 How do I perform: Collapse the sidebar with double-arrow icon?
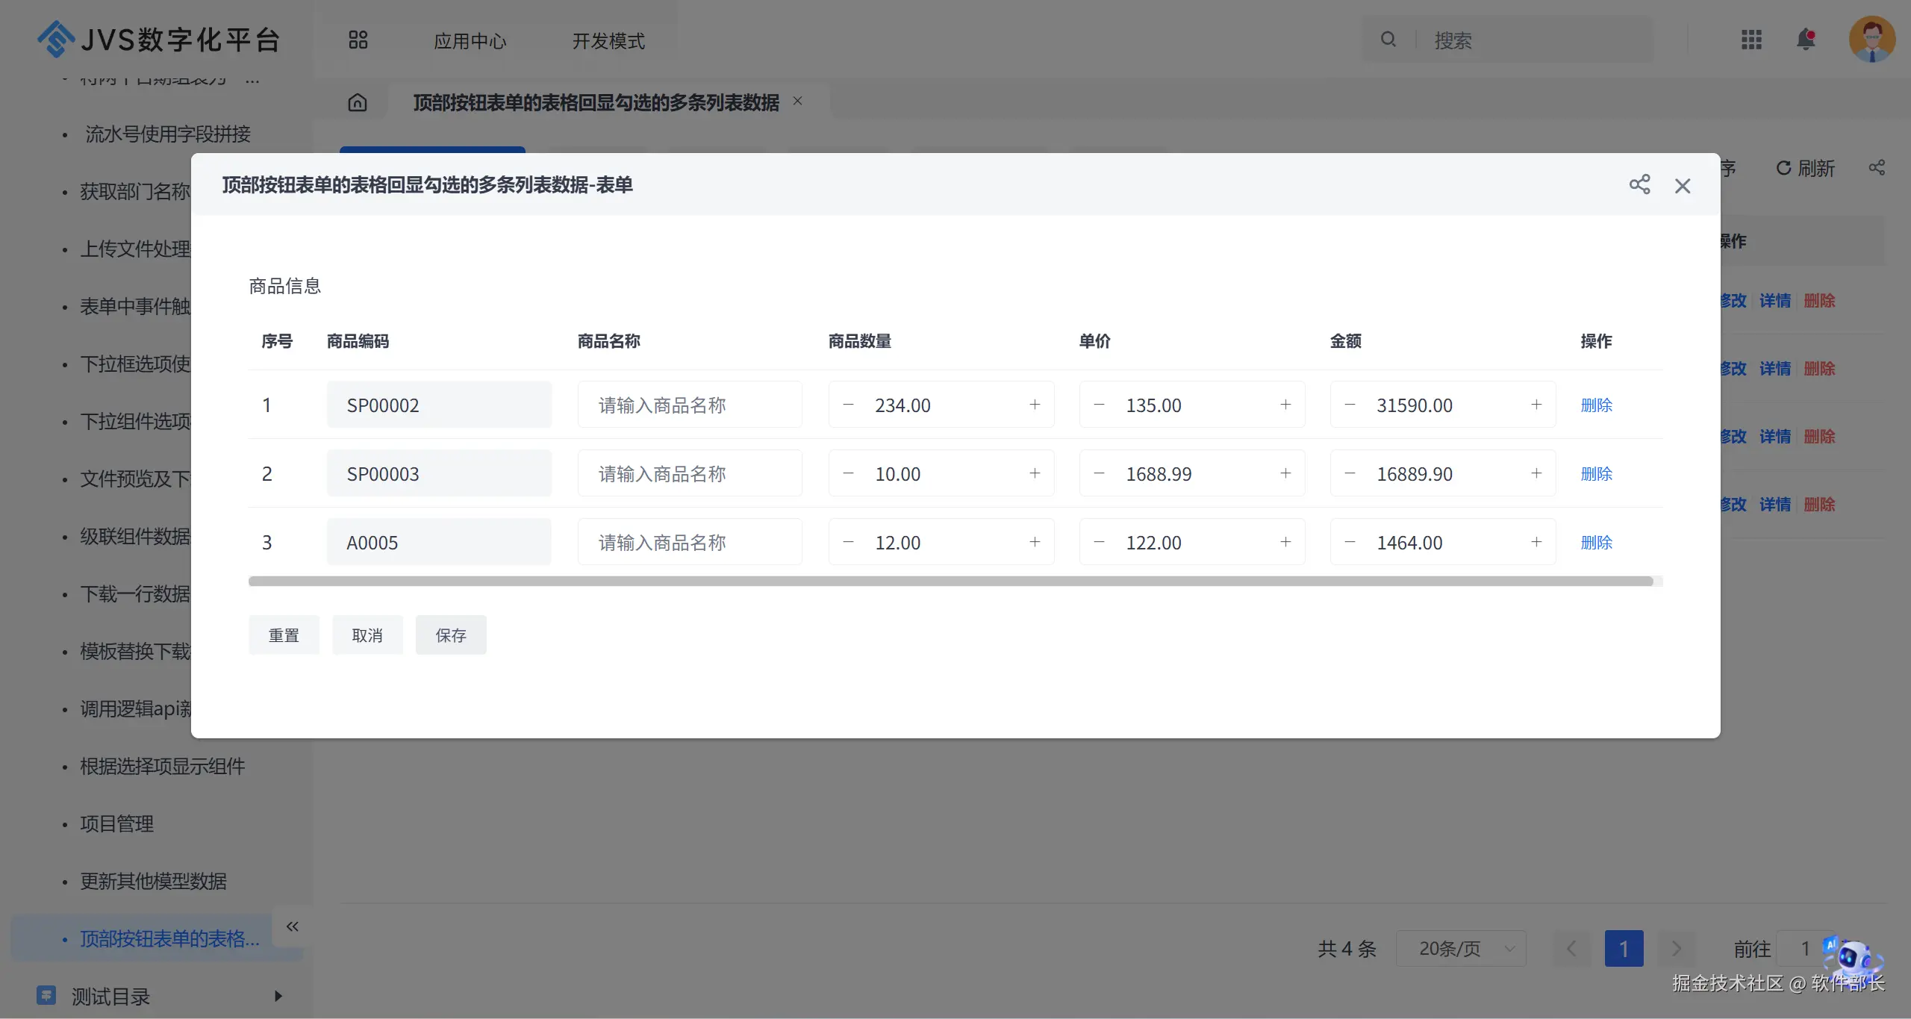click(x=292, y=926)
